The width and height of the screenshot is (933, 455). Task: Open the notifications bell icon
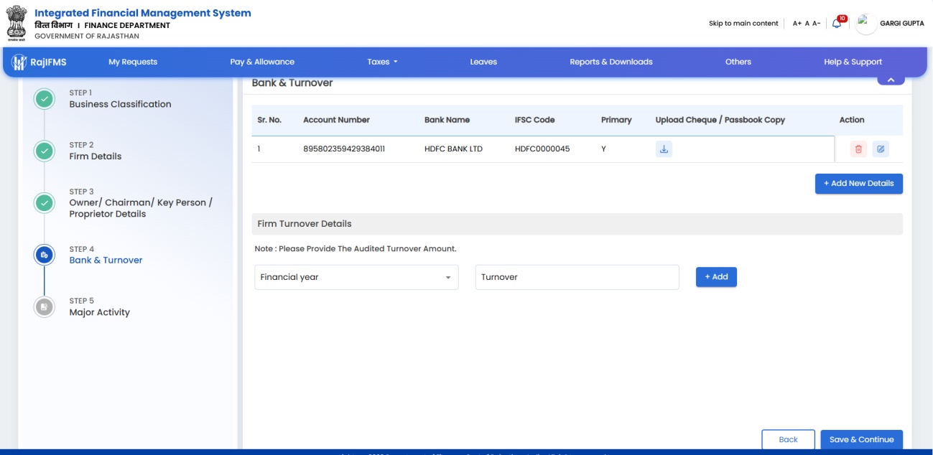837,23
